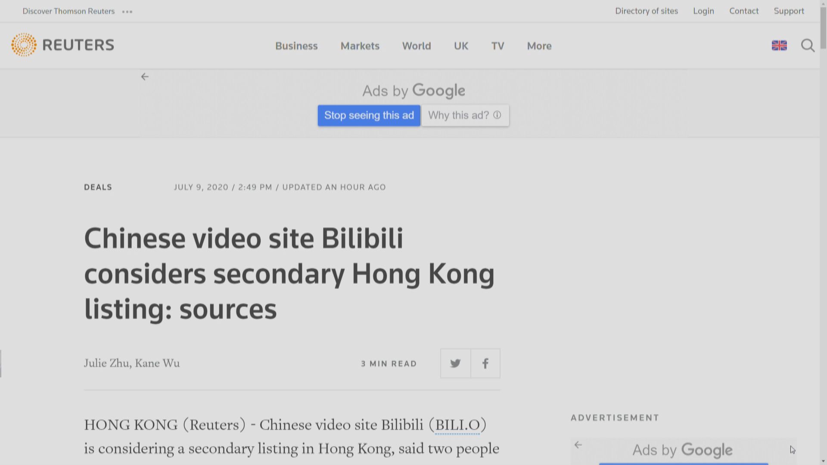Click the Login link
827x465 pixels.
[703, 11]
